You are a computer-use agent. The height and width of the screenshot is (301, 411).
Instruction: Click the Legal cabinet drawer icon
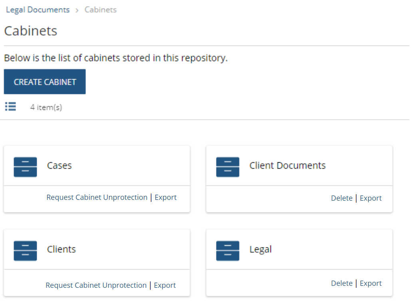[x=228, y=251]
